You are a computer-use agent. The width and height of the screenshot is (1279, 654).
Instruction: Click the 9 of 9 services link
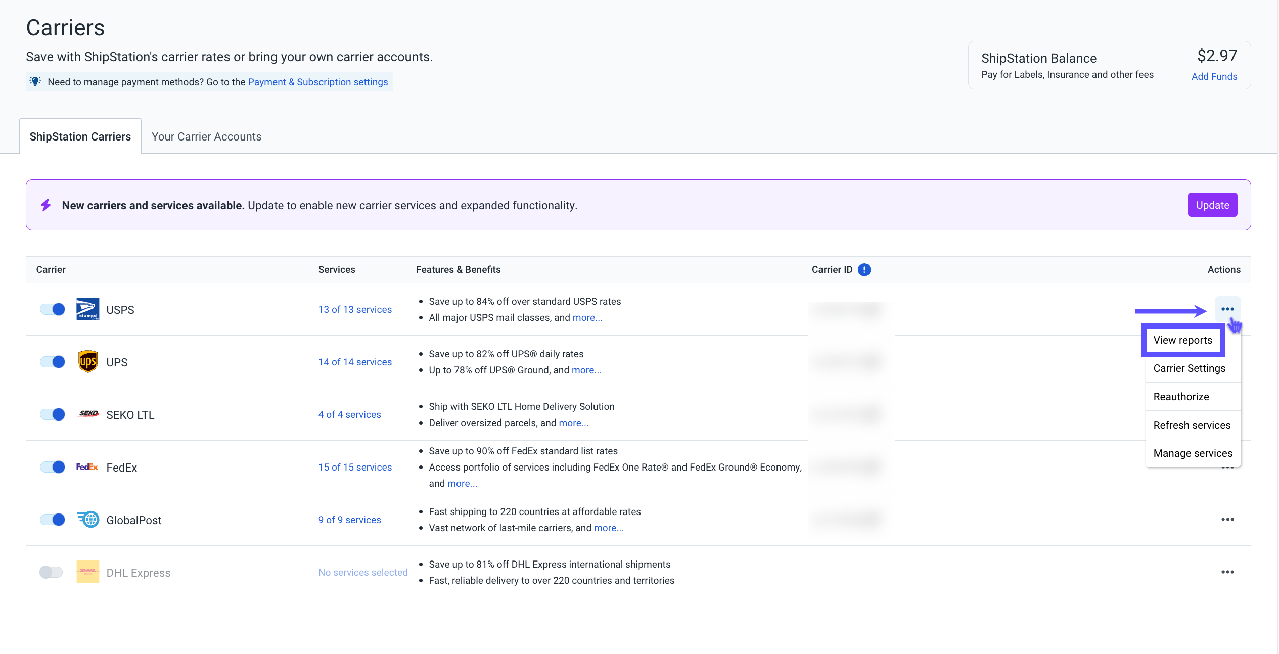[x=350, y=520]
